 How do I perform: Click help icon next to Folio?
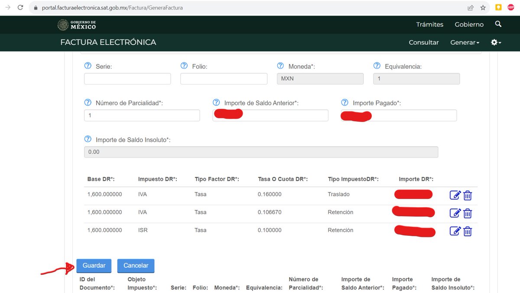pos(184,66)
